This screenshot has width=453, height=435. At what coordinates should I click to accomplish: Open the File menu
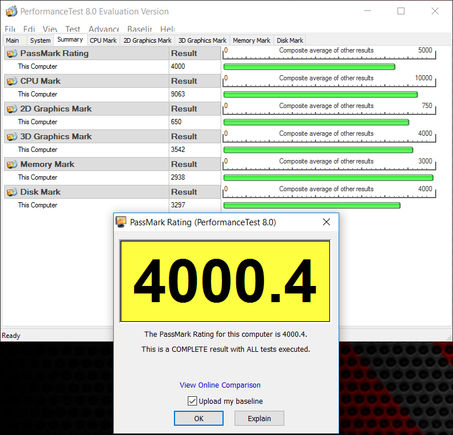pyautogui.click(x=10, y=29)
